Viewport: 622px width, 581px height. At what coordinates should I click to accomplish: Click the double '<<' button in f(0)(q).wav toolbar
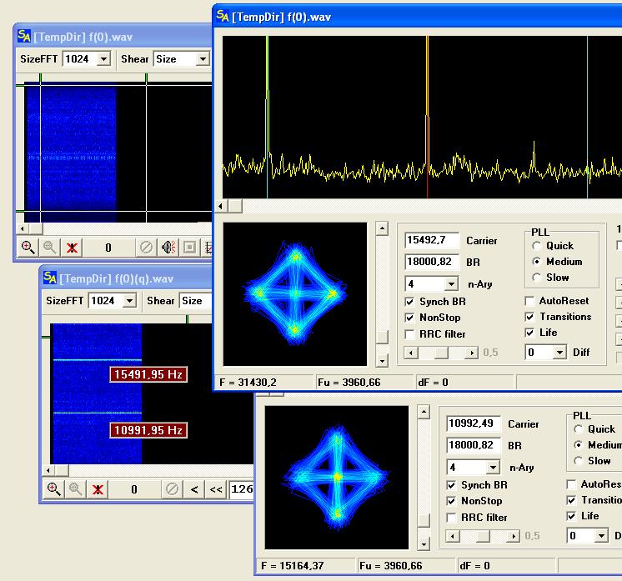[216, 489]
